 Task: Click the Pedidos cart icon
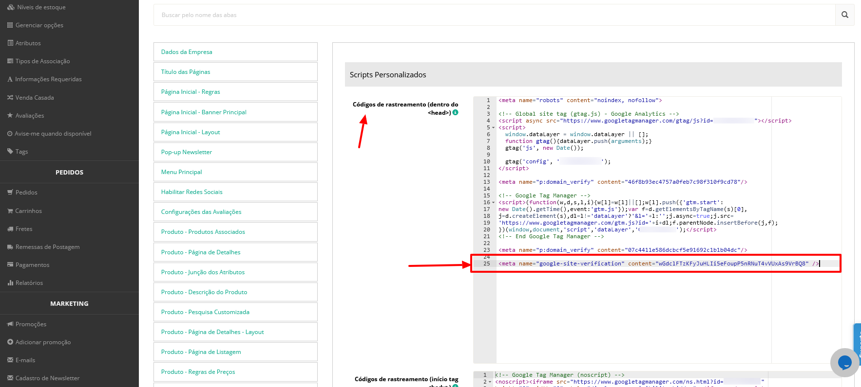click(10, 193)
